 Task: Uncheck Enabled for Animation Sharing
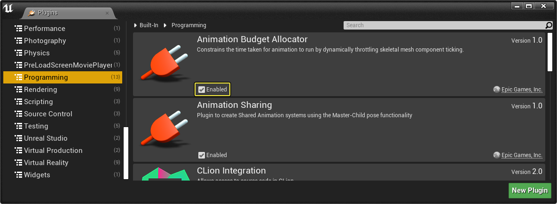pyautogui.click(x=202, y=155)
